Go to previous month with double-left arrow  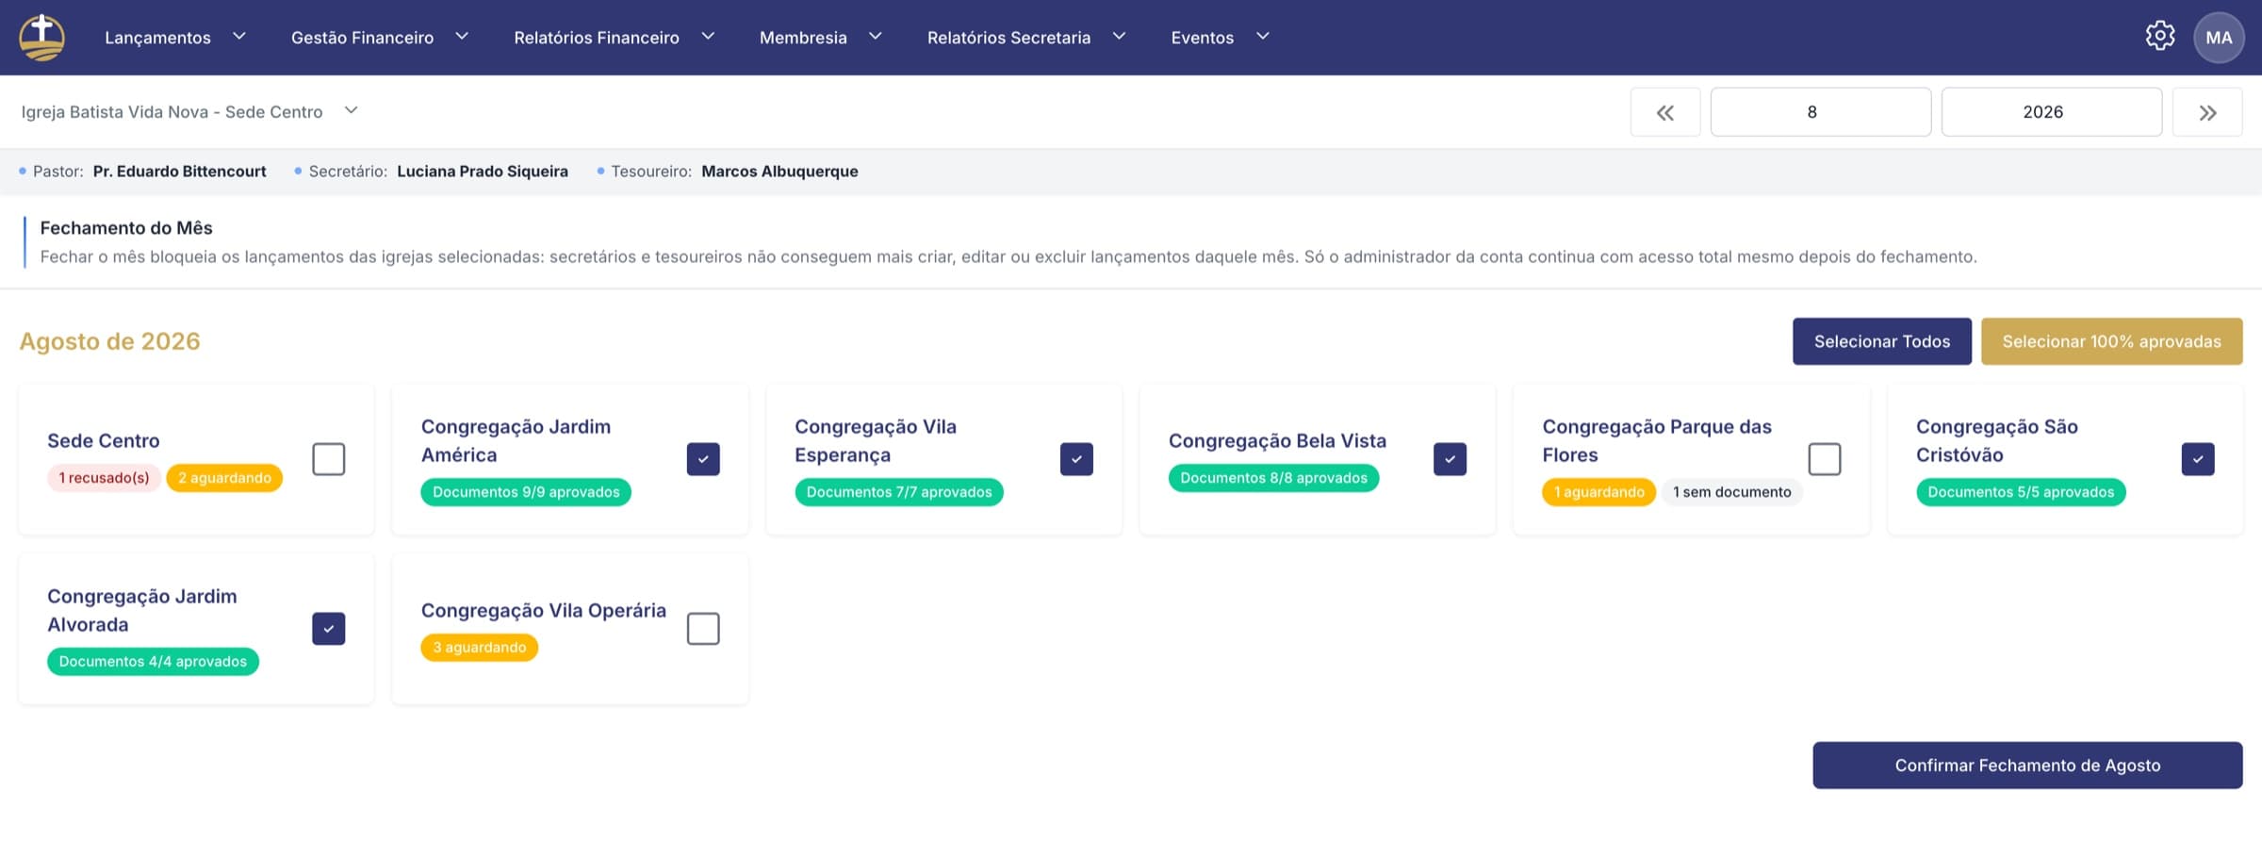click(x=1665, y=112)
